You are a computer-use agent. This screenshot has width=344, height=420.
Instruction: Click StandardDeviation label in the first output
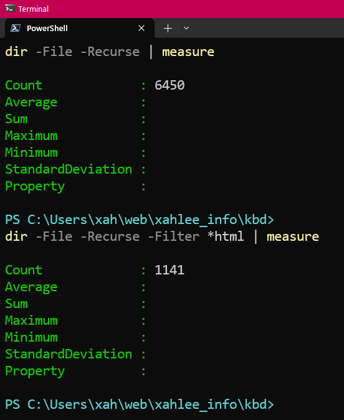pos(69,169)
